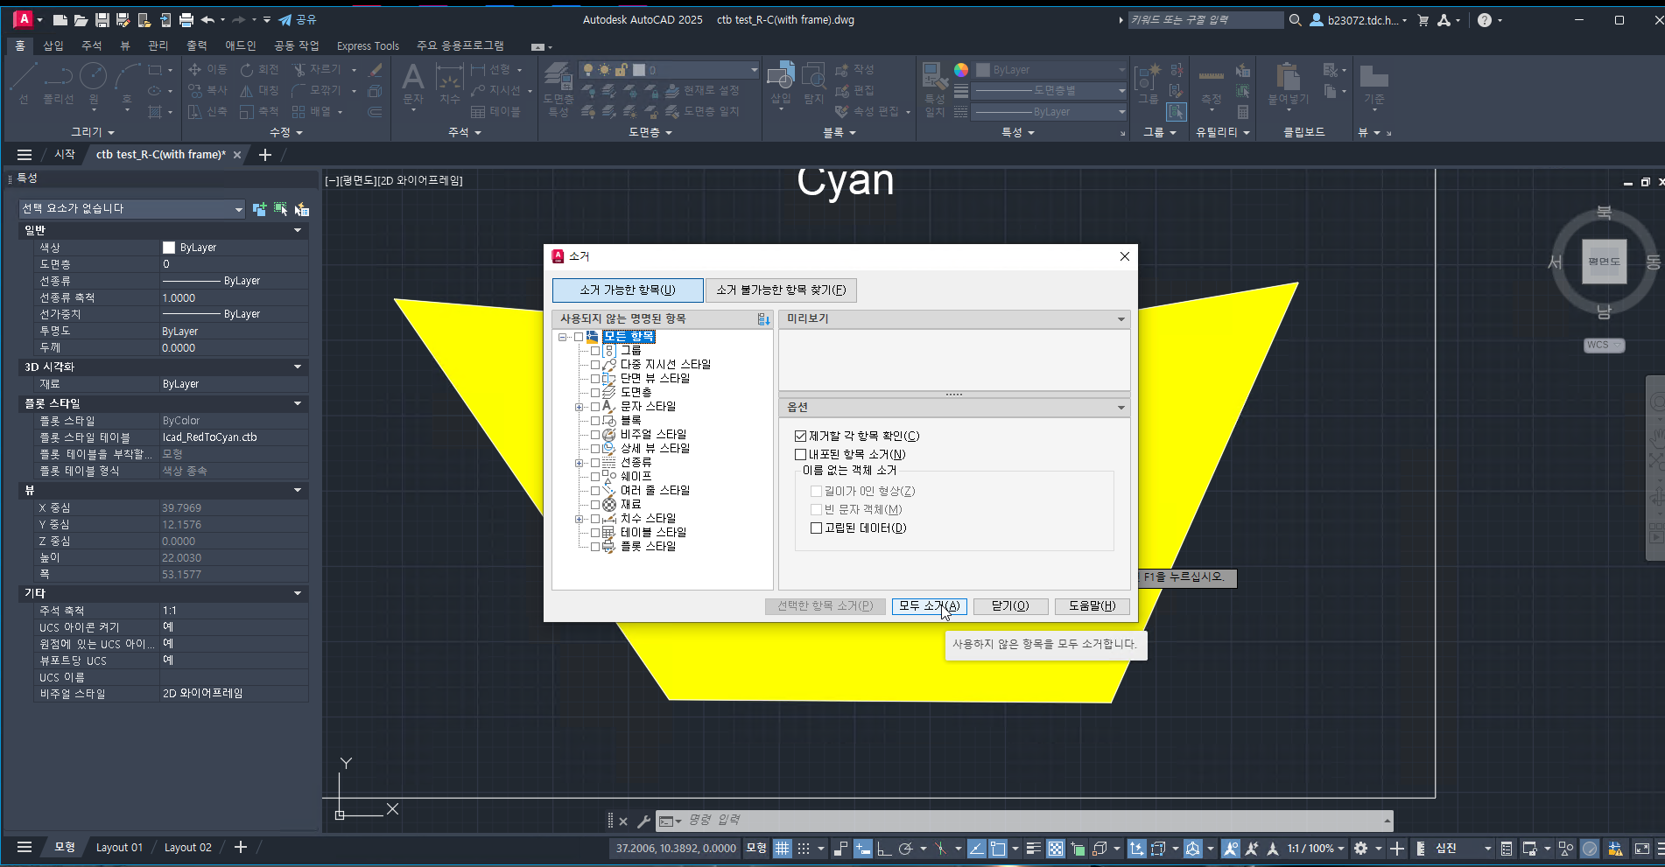Toggle polar tracking in status bar
1665x867 pixels.
pos(905,848)
